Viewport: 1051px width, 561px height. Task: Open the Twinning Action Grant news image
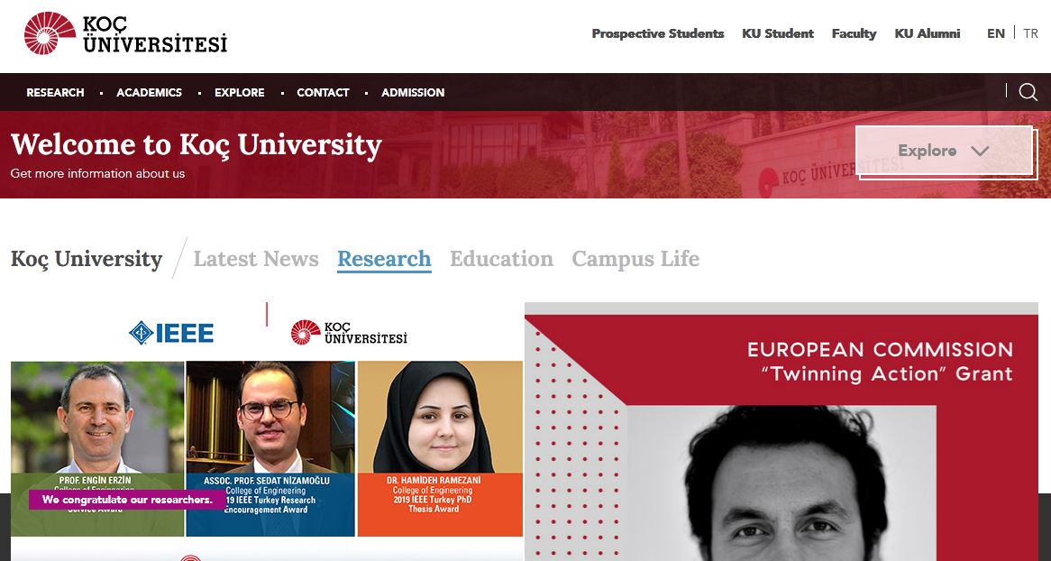click(781, 431)
